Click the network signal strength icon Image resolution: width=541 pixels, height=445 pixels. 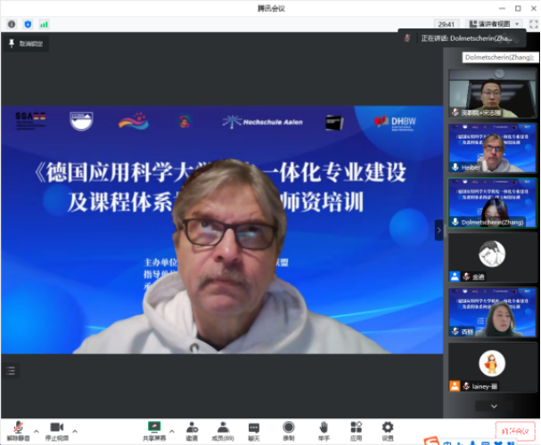[x=45, y=23]
